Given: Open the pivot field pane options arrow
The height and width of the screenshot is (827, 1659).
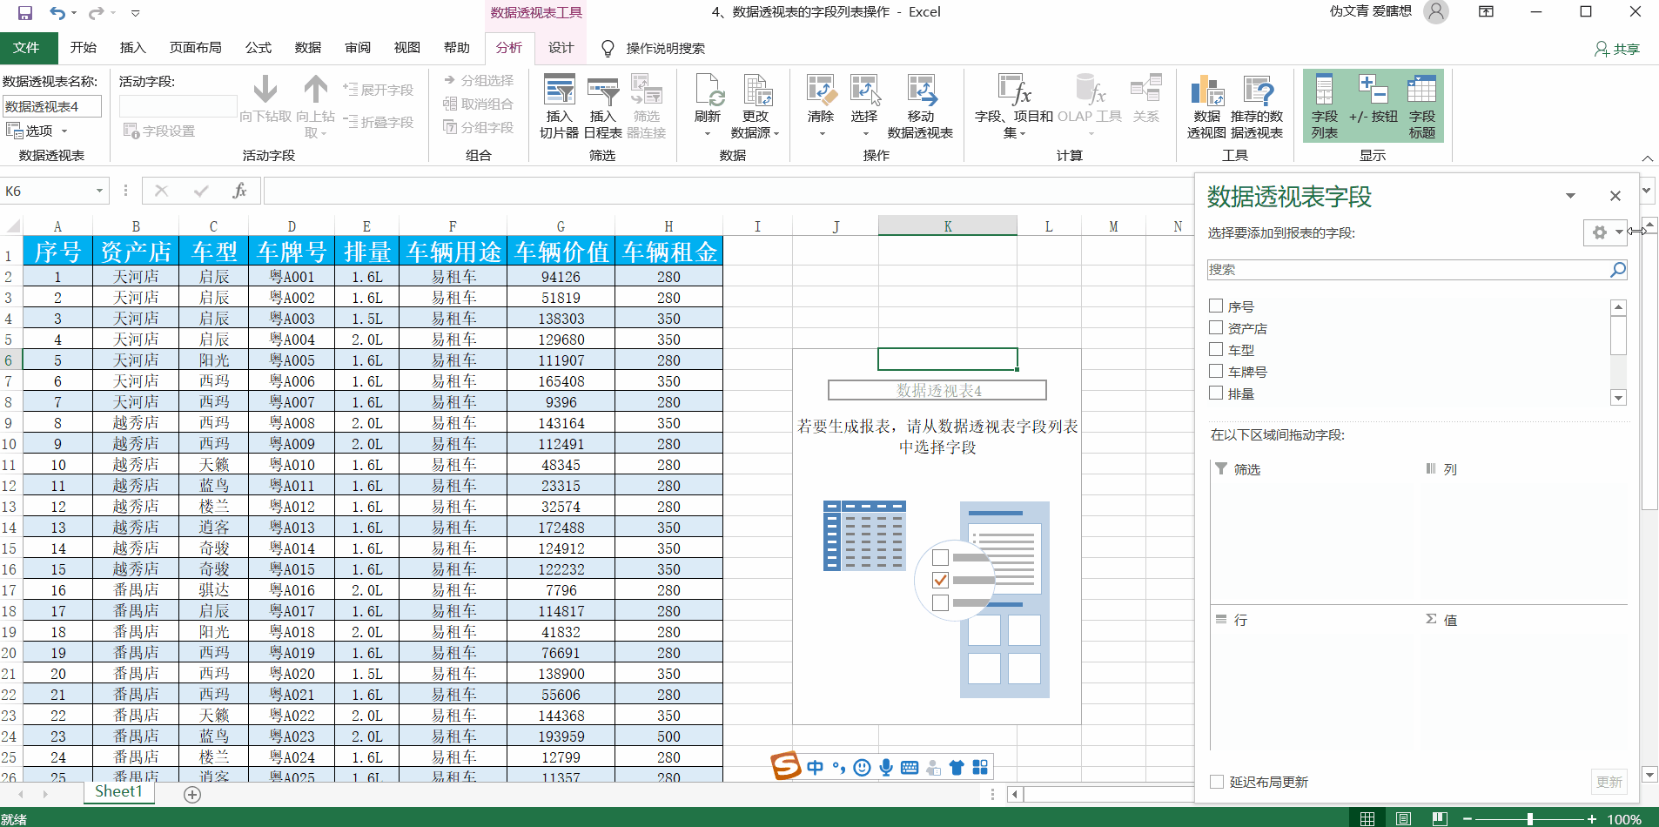Looking at the screenshot, I should coord(1570,196).
